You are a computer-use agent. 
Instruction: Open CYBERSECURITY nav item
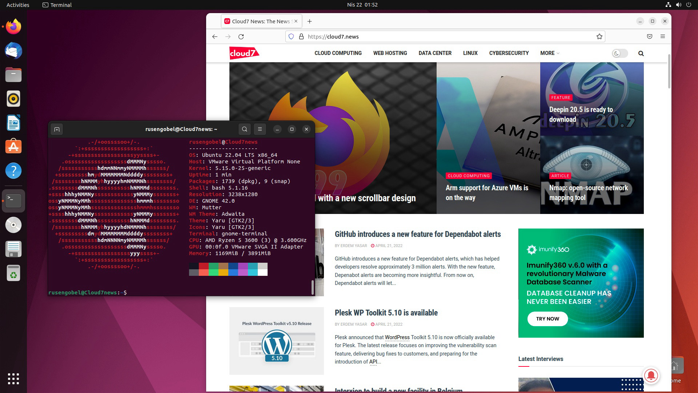click(509, 53)
